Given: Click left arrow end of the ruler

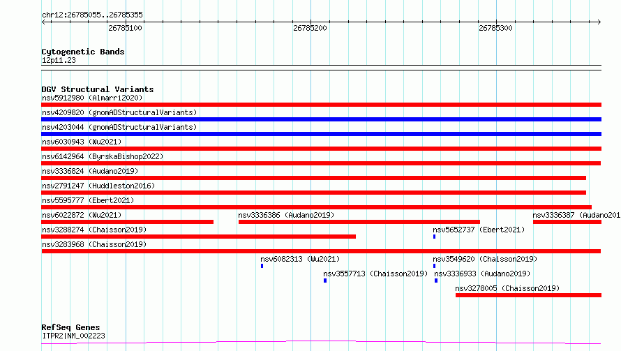Looking at the screenshot, I should tap(43, 22).
